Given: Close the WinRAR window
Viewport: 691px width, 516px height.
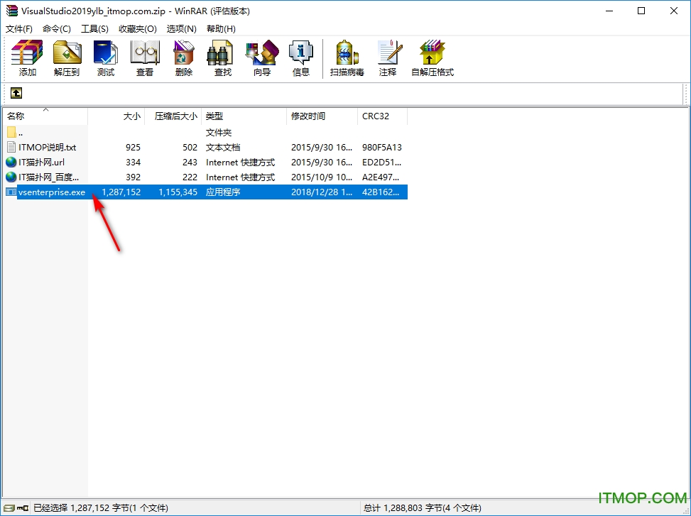Looking at the screenshot, I should (674, 11).
